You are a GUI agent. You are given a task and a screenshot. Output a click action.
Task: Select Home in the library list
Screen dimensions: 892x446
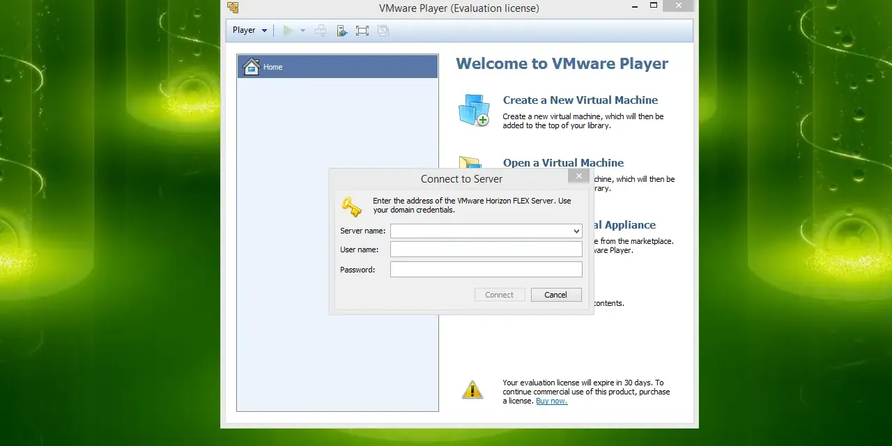pyautogui.click(x=337, y=67)
